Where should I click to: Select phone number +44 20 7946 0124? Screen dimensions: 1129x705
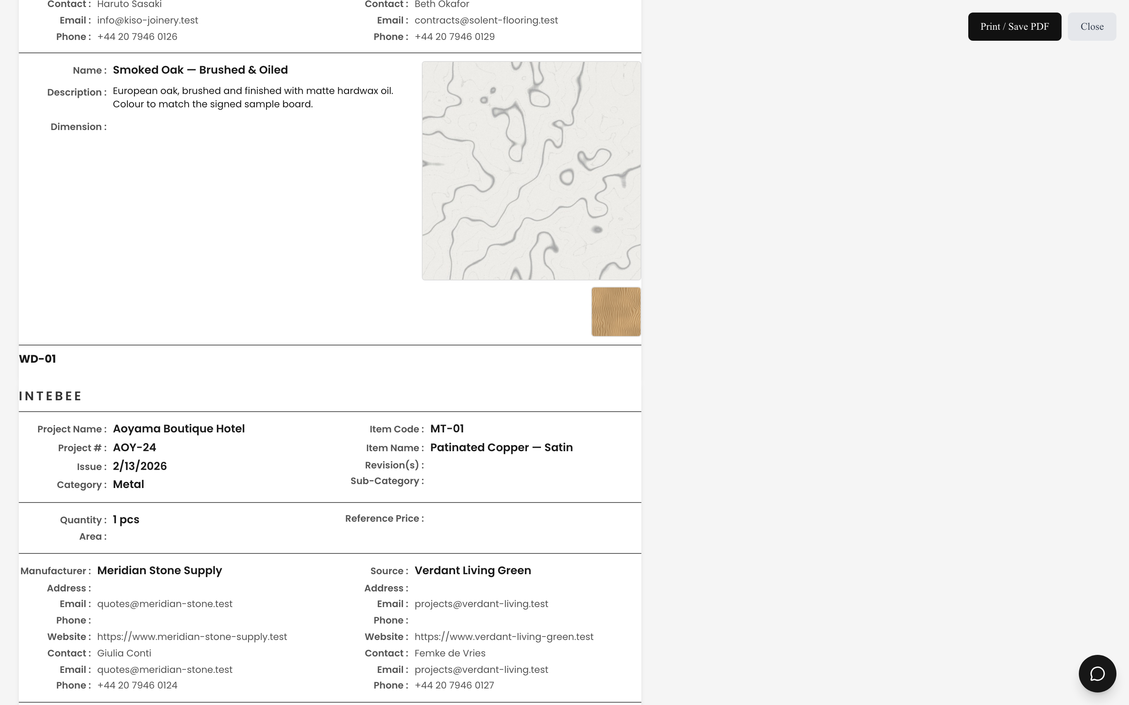[x=137, y=685]
